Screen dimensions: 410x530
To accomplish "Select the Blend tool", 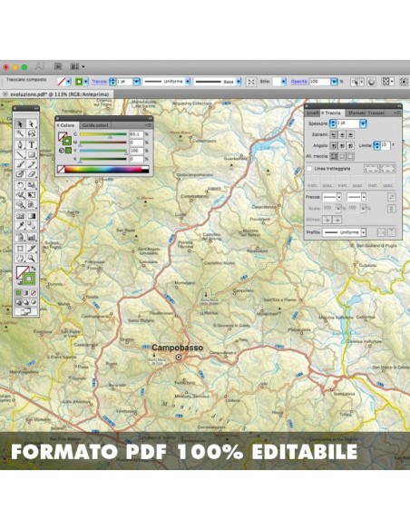I will (x=32, y=225).
